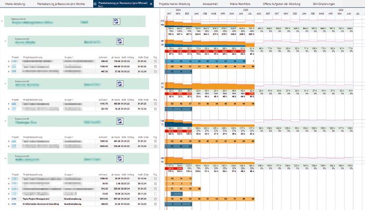Tick Frg checkbox of second row, third resource
This screenshot has width=365, height=210.
coord(155,109)
